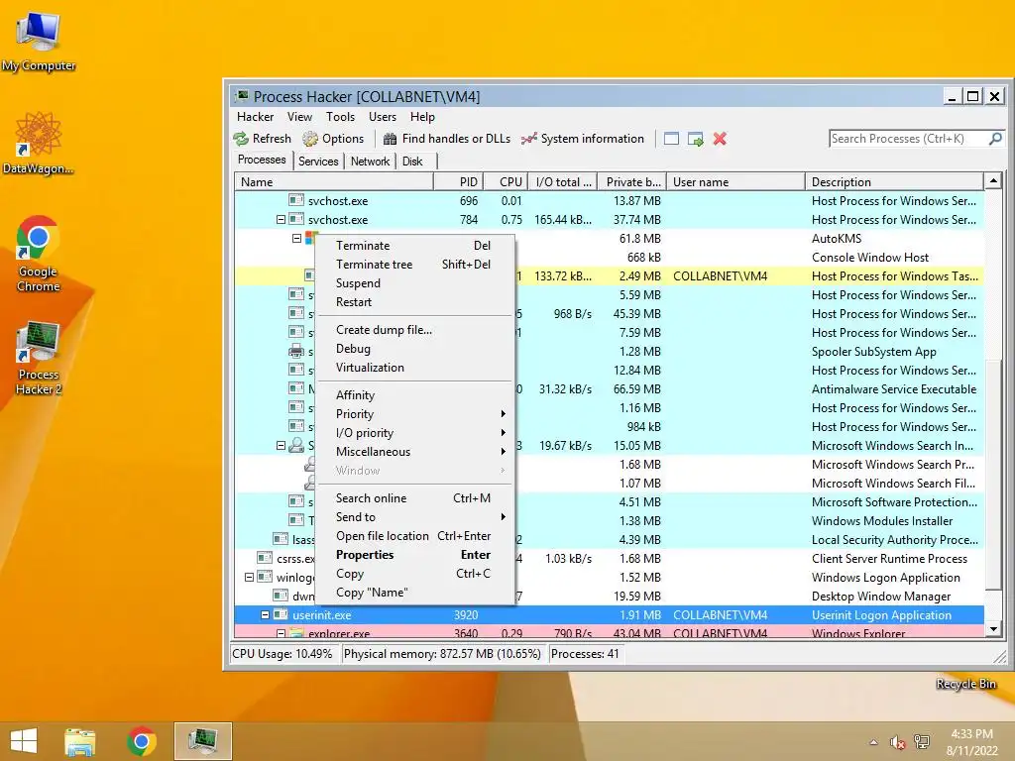Switch to the Disk tab
This screenshot has height=761, width=1015.
pyautogui.click(x=412, y=162)
